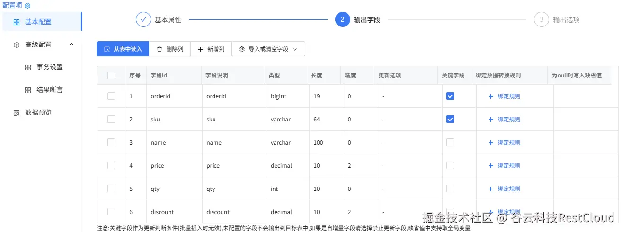
Task: Select the row checkbox for discount
Action: pos(111,212)
